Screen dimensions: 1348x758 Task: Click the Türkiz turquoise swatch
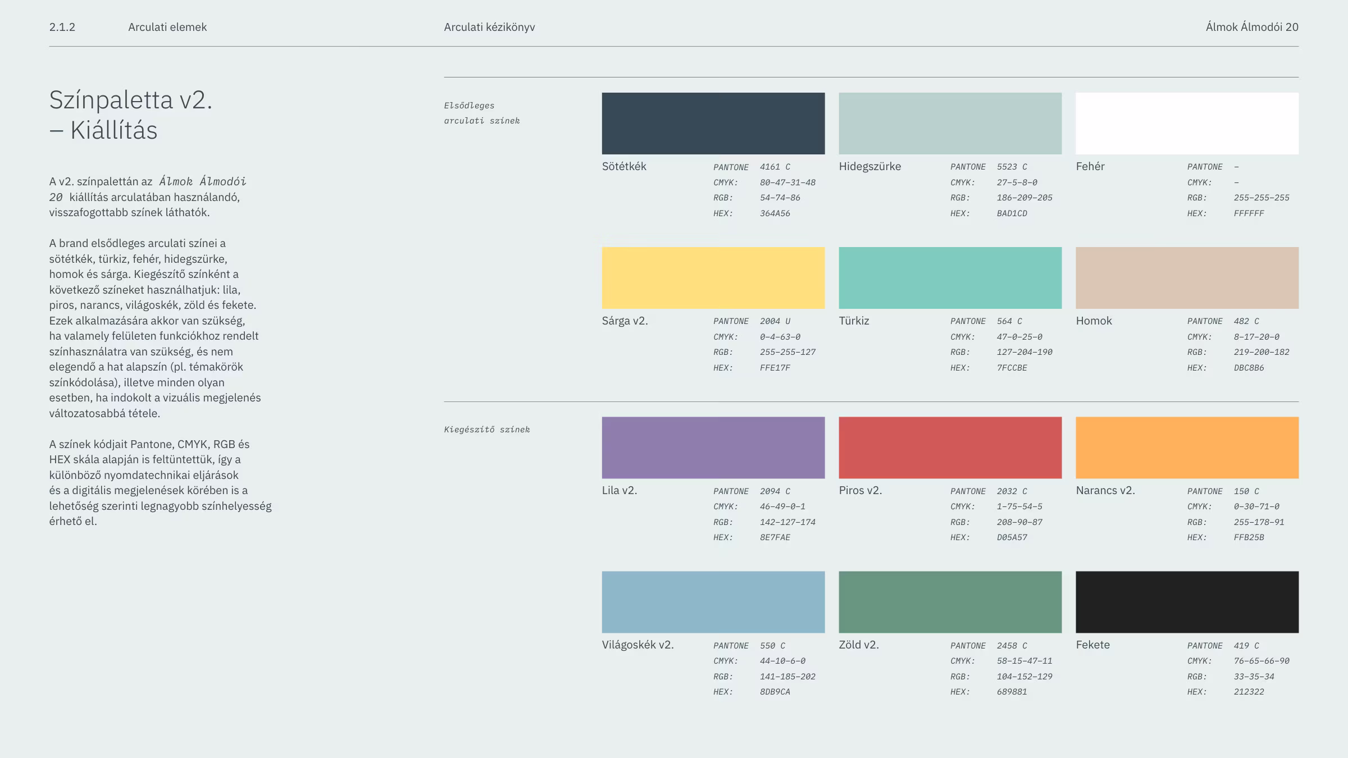tap(950, 278)
